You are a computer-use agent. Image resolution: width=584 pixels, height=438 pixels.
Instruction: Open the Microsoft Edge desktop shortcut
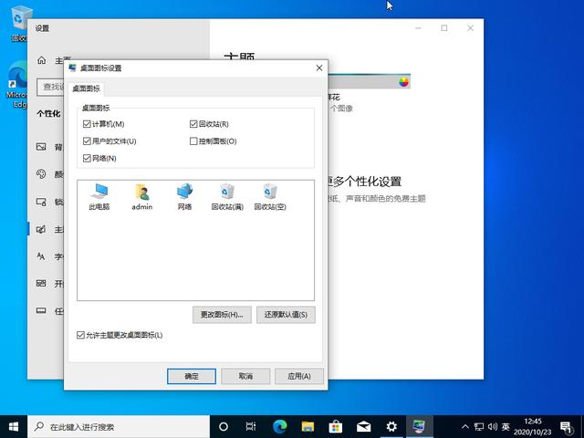click(17, 85)
